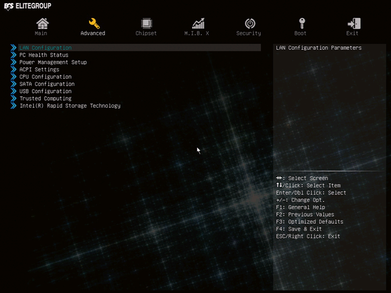Open ACPI Settings submenu

pyautogui.click(x=40, y=69)
